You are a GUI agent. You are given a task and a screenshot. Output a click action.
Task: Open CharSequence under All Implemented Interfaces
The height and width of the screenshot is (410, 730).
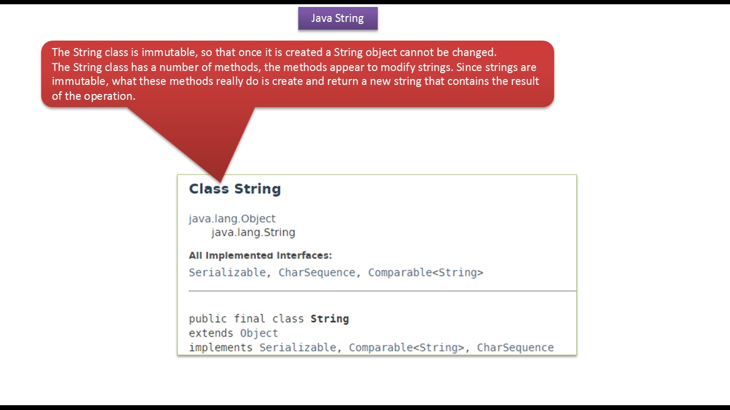317,272
